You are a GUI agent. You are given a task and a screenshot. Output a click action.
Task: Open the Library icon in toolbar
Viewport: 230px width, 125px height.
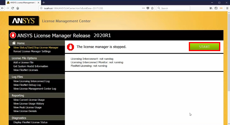click(211, 8)
